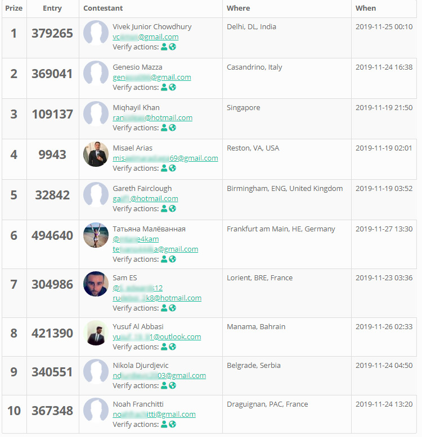Click the person verify icon for Vivek Junior Chowdhury
Image resolution: width=422 pixels, height=437 pixels.
(164, 47)
